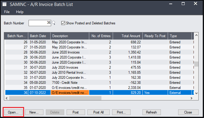The image size is (204, 118).
Task: Select the 'July 2020 Invoices' description
Action: [x=70, y=67]
